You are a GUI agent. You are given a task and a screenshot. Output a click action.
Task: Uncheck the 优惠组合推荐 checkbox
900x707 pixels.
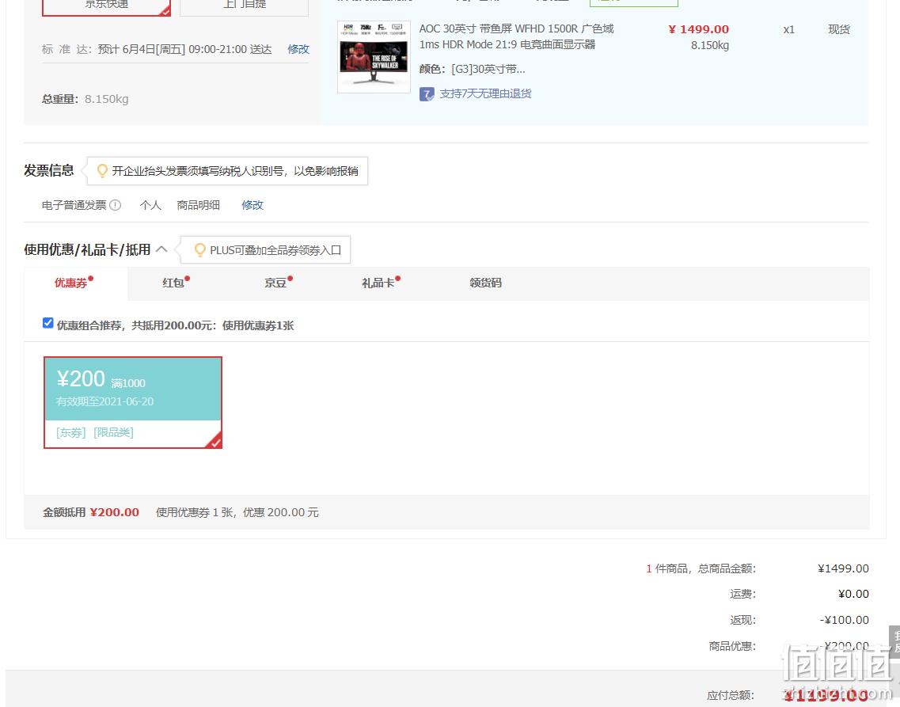pos(48,323)
